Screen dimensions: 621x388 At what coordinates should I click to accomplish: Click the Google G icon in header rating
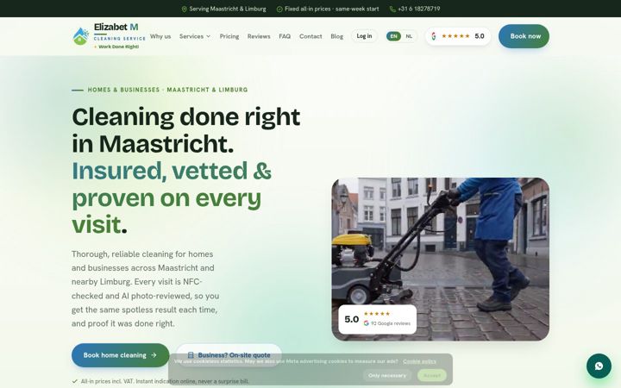click(x=434, y=36)
